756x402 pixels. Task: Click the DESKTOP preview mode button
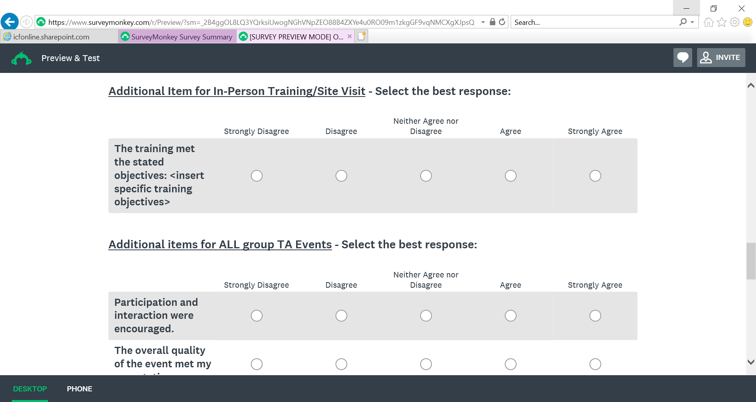30,389
